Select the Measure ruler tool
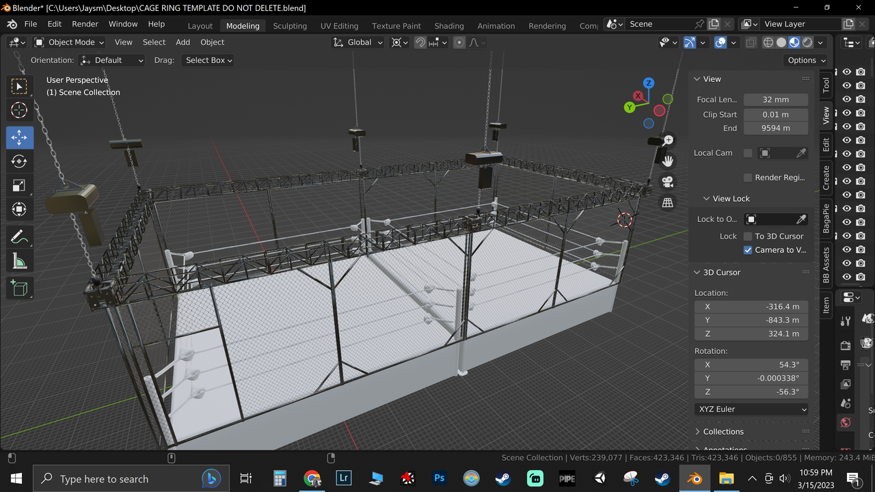Image resolution: width=875 pixels, height=492 pixels. coord(19,261)
